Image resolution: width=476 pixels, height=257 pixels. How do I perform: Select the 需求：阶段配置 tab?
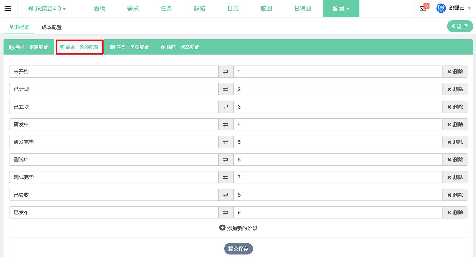(x=79, y=47)
